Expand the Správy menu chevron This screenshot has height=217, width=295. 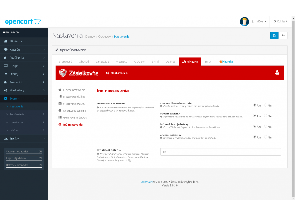click(44, 139)
